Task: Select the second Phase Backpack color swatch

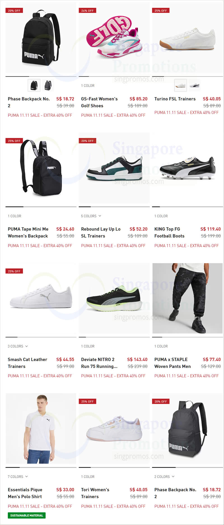Action: (x=48, y=85)
